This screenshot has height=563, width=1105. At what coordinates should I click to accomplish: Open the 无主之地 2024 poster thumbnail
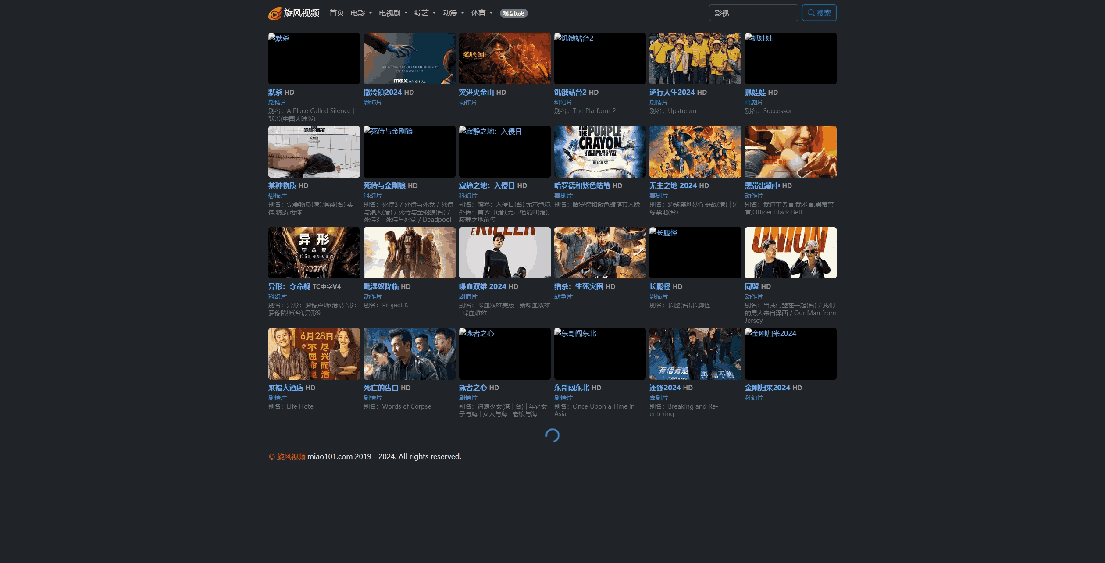[695, 152]
